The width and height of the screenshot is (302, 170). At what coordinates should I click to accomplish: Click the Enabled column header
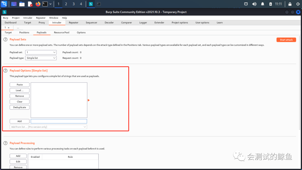point(35,157)
